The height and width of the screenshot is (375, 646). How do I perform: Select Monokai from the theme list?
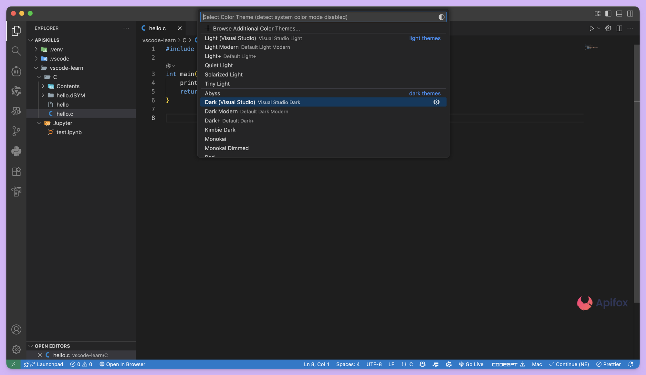[x=215, y=139]
